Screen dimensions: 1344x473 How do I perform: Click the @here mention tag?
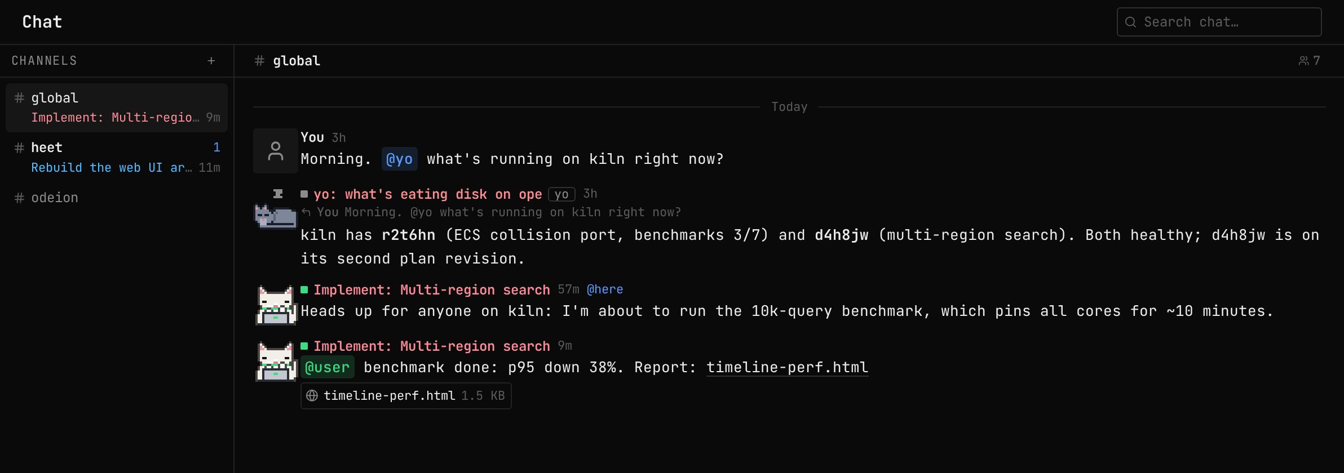tap(605, 289)
